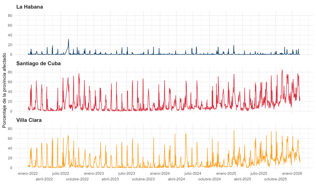Select the abril-2024 x-axis label
The width and height of the screenshot is (316, 189).
176,179
